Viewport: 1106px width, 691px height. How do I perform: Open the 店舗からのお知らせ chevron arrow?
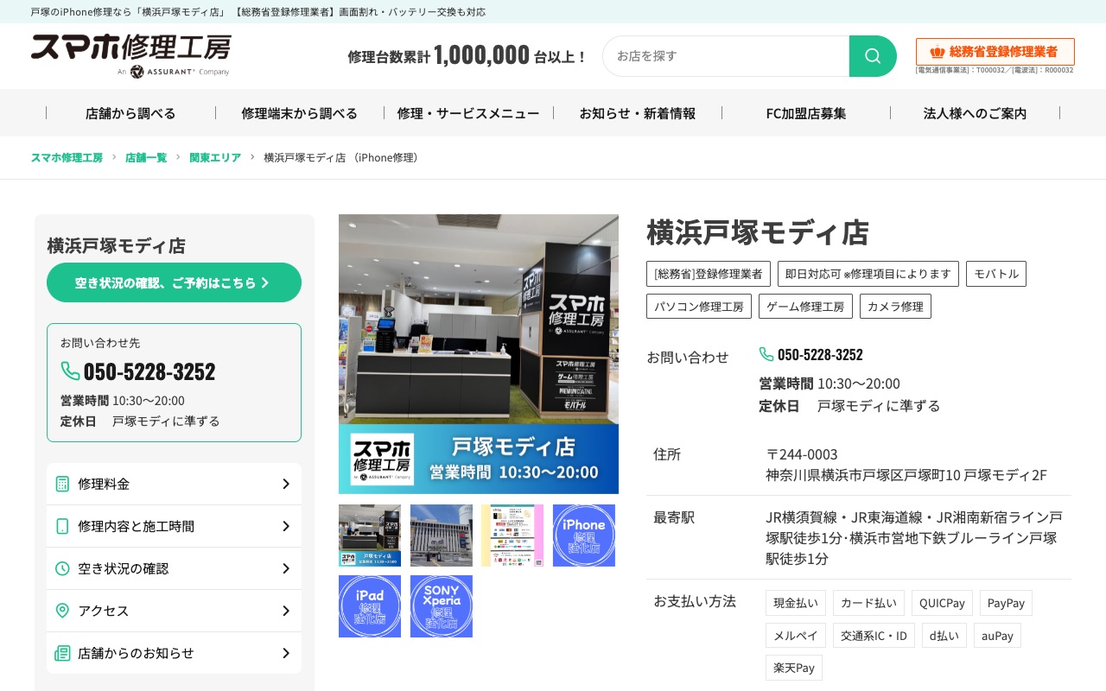coord(286,653)
